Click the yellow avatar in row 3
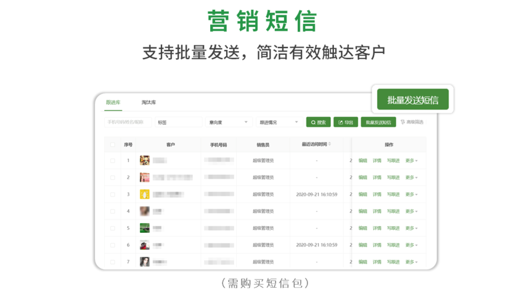Image resolution: width=530 pixels, height=292 pixels. (144, 195)
